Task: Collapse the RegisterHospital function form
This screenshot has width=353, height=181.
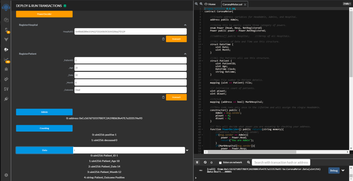Action: [x=185, y=25]
